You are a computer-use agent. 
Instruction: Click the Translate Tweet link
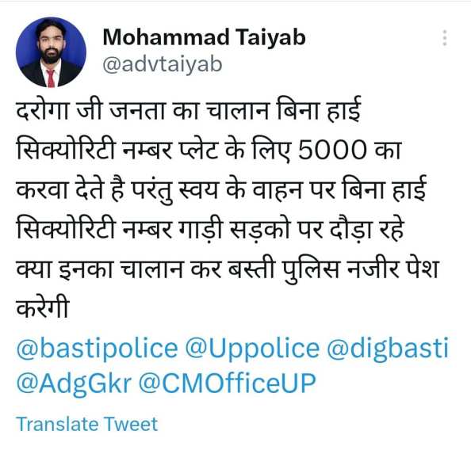(x=87, y=424)
